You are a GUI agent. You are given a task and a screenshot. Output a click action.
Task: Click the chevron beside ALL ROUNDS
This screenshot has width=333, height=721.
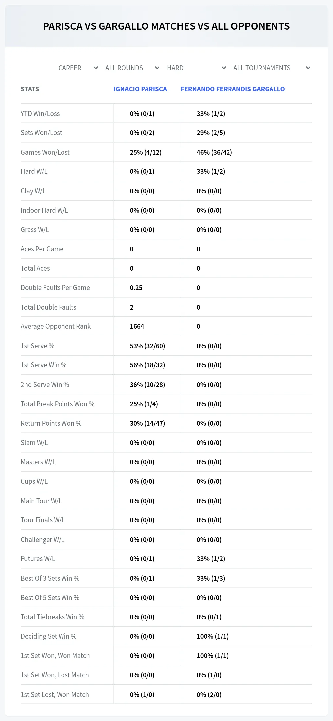point(157,68)
